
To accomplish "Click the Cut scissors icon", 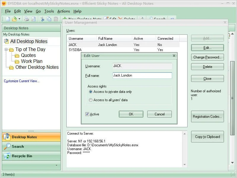I will pyautogui.click(x=42, y=19).
